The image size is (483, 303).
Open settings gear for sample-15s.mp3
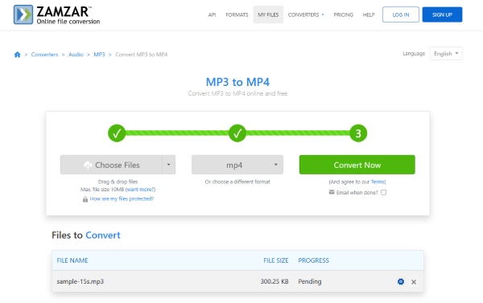400,281
